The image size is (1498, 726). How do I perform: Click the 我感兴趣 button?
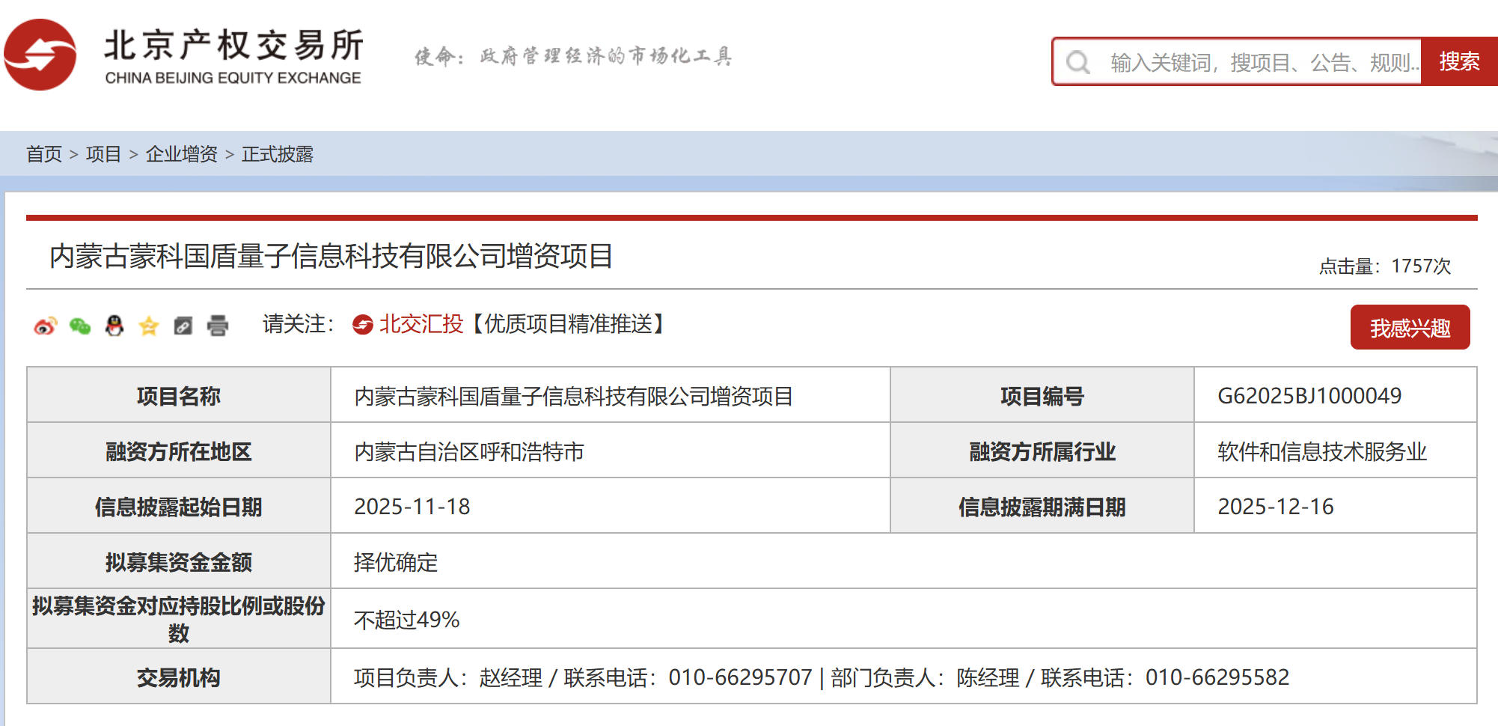tap(1410, 327)
